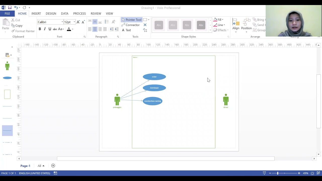Click the Cut button
This screenshot has width=322, height=181.
(x=16, y=20)
